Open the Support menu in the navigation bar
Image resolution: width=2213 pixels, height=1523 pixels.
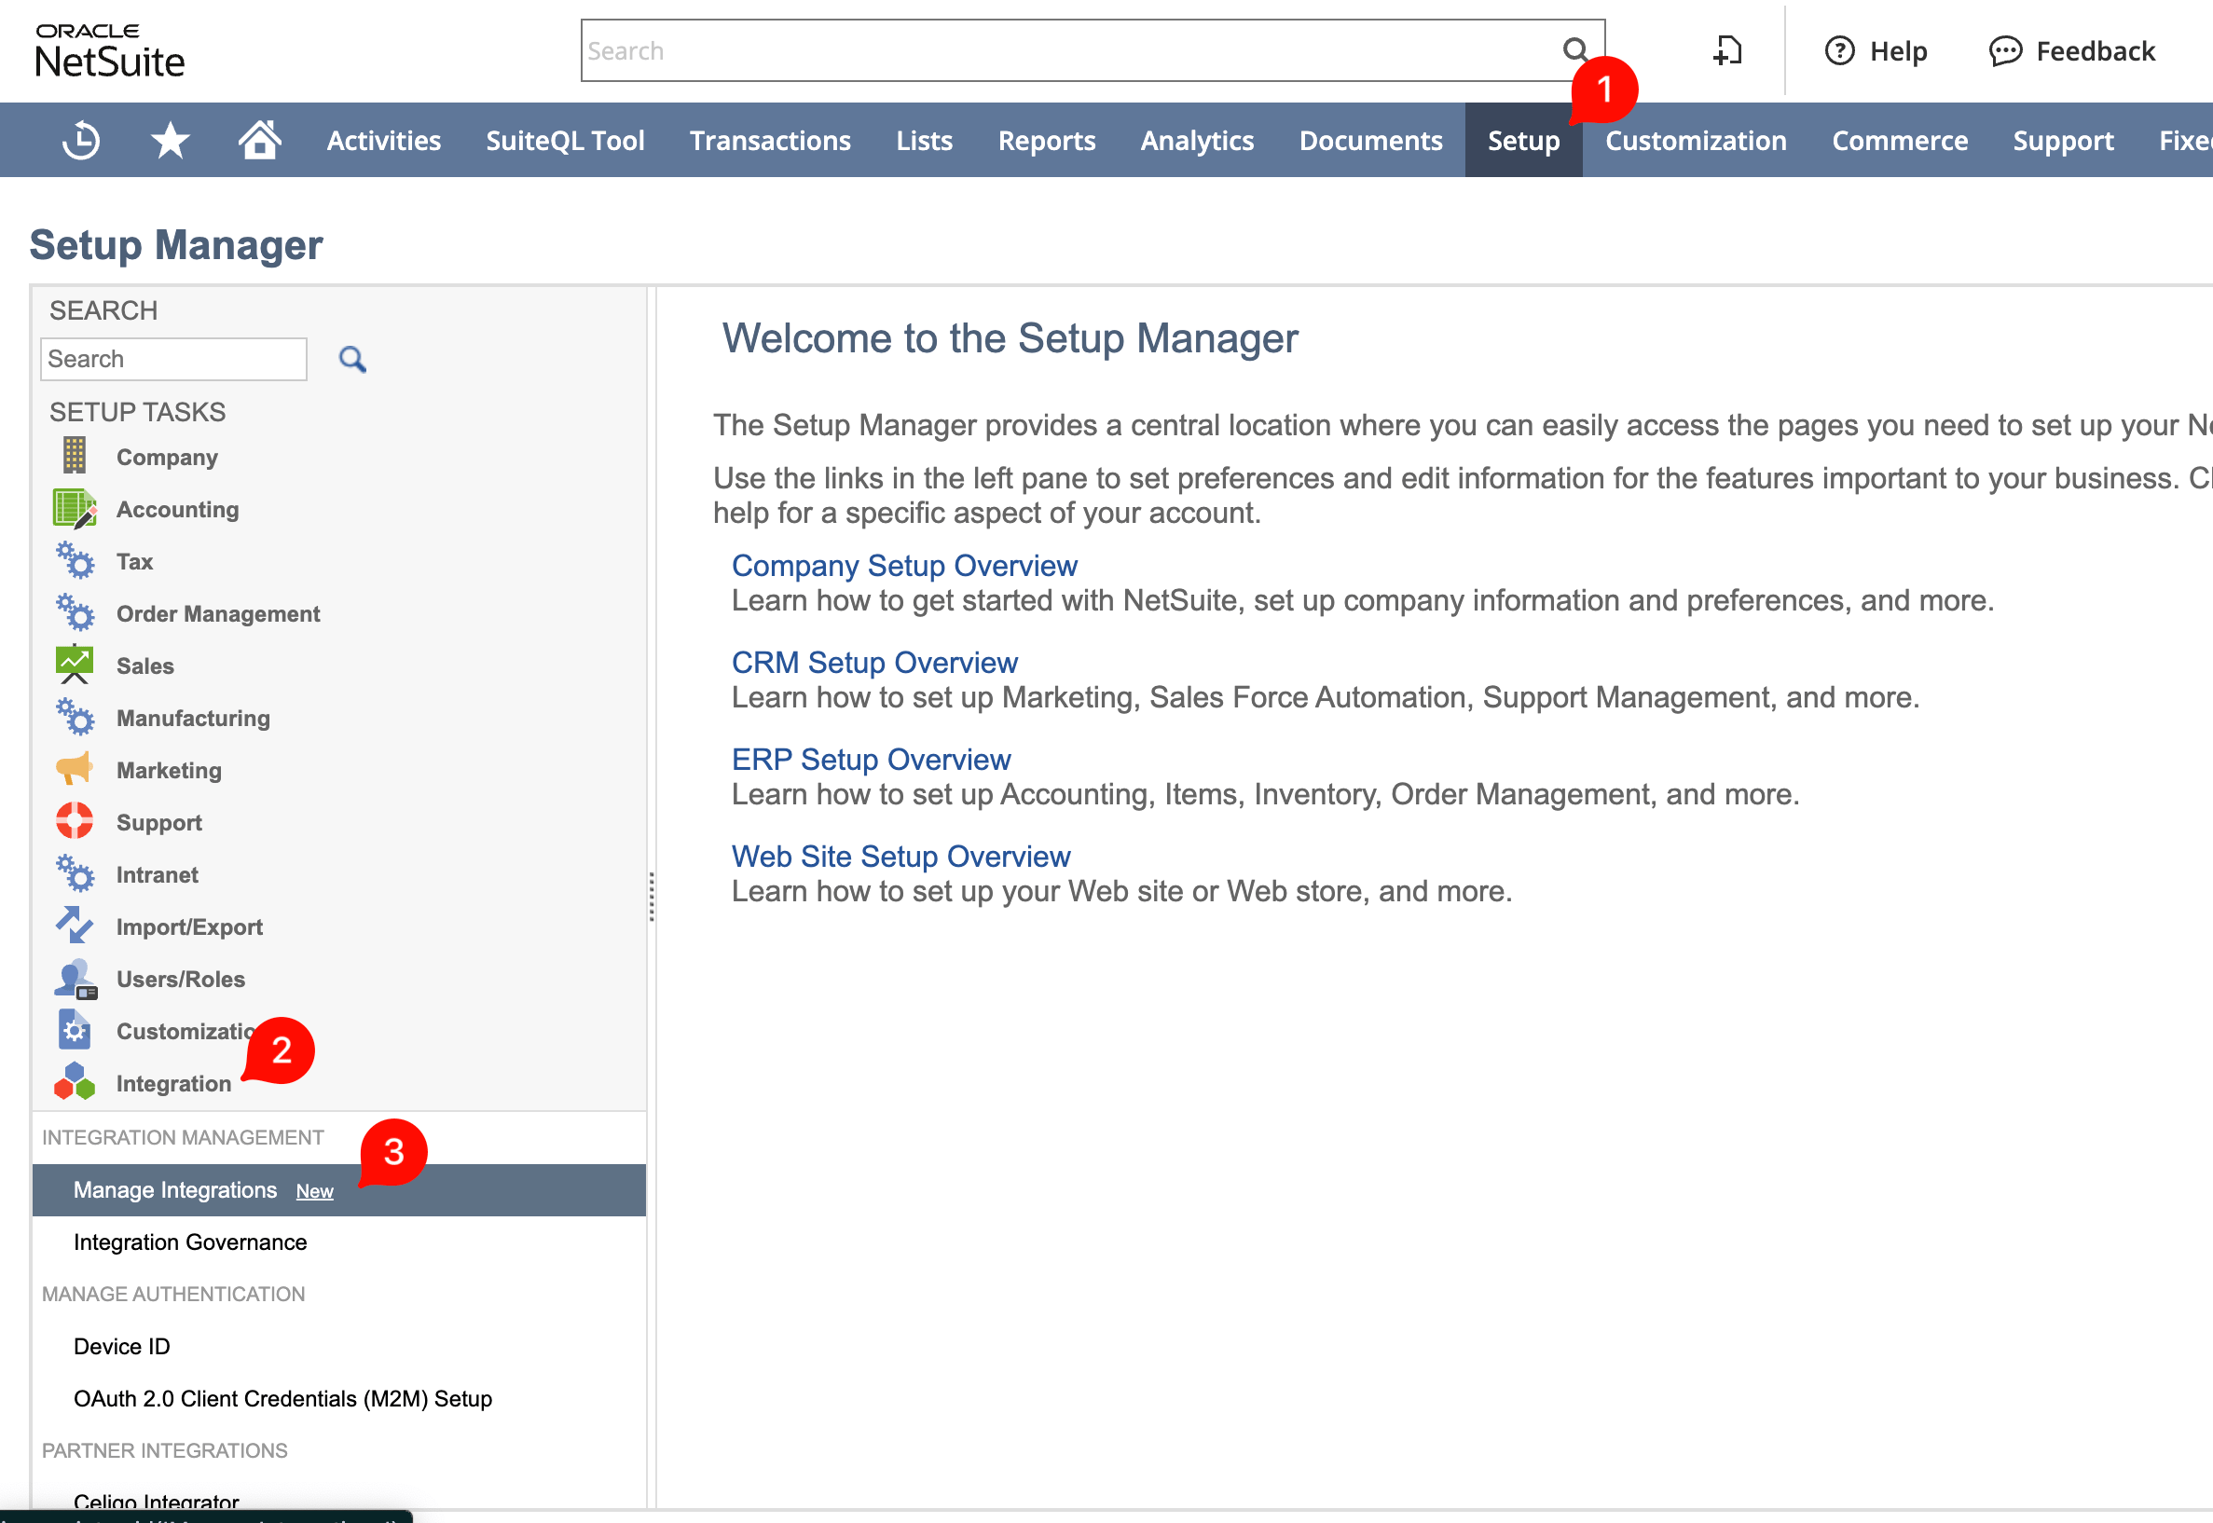pyautogui.click(x=2063, y=140)
